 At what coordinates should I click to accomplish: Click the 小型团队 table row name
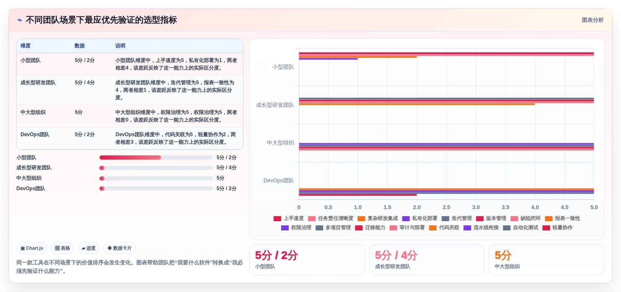(x=31, y=60)
